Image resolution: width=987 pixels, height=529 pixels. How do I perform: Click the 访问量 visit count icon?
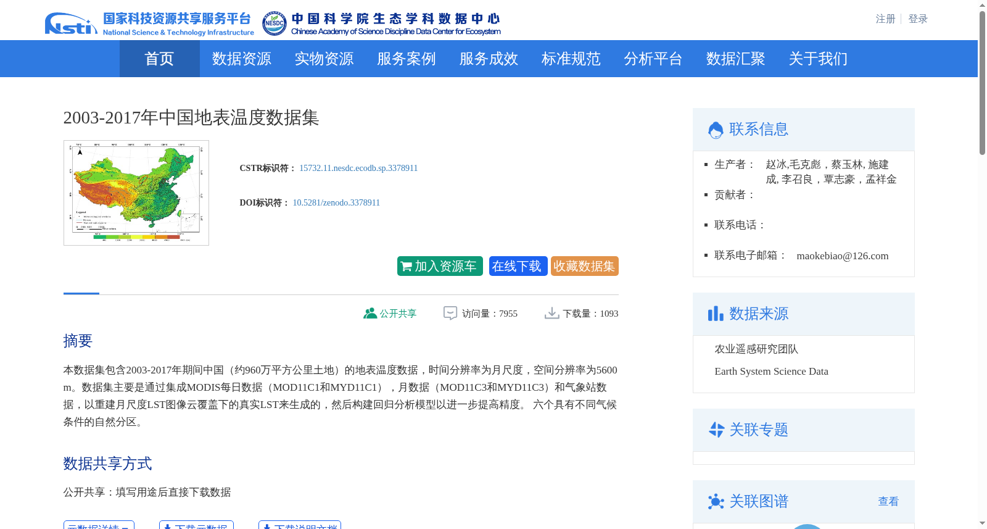[450, 313]
